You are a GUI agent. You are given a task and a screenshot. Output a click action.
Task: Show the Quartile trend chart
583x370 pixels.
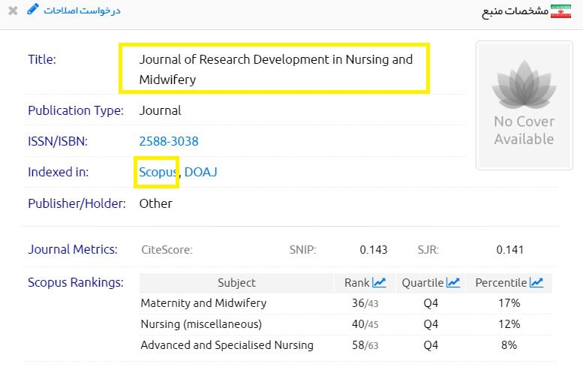(452, 283)
